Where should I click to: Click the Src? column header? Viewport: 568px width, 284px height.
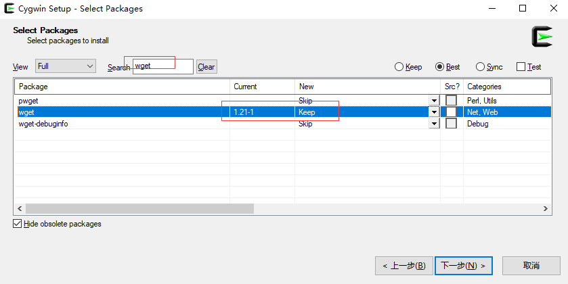452,87
